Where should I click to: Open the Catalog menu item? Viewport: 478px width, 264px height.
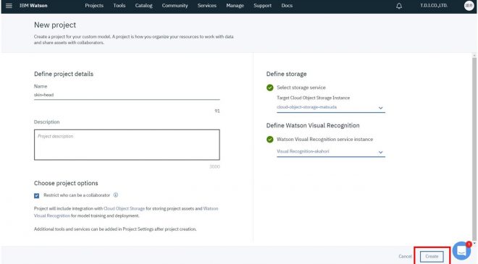143,6
